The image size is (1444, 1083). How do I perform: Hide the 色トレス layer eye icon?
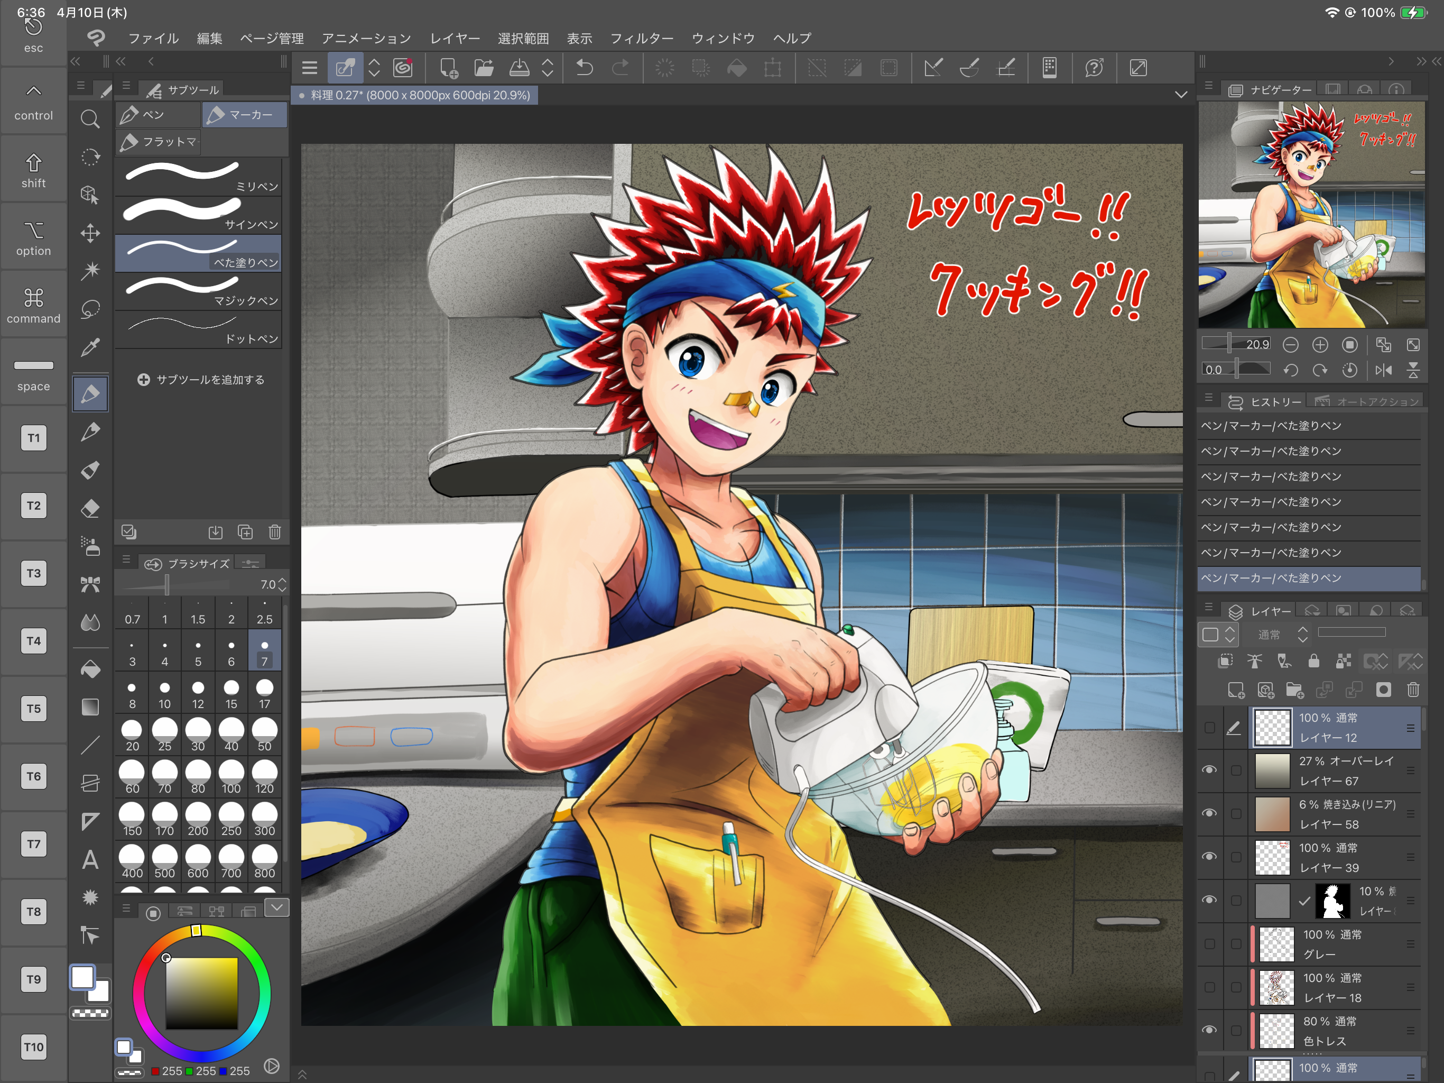(1210, 1030)
